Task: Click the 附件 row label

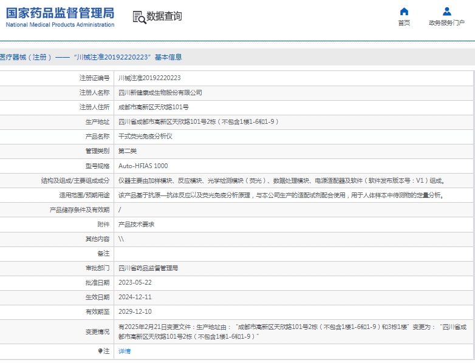Action: click(103, 225)
